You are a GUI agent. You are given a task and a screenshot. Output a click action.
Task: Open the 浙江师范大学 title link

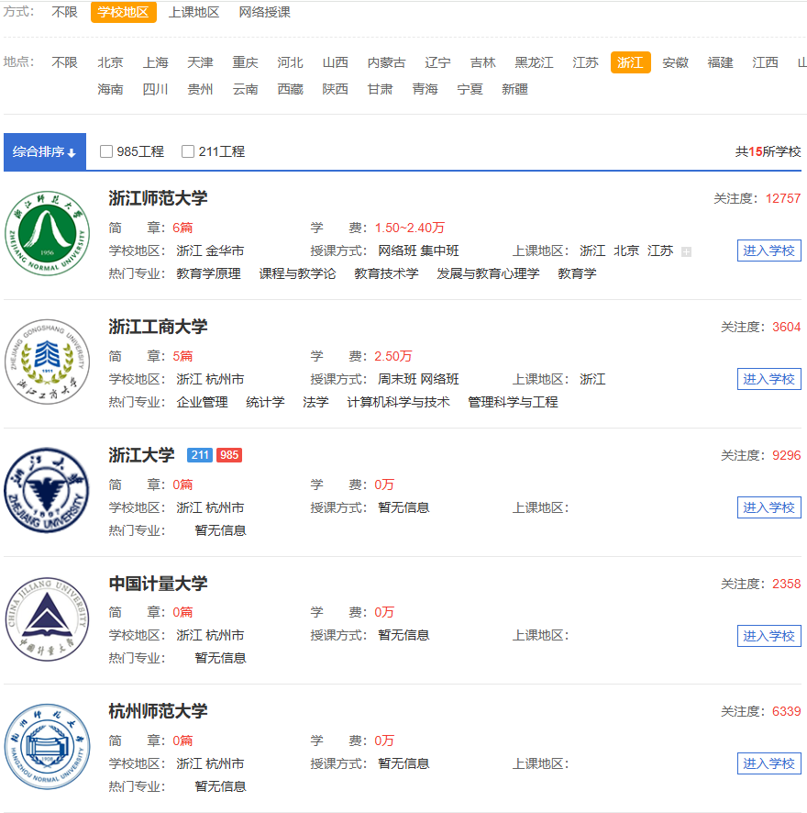(158, 198)
